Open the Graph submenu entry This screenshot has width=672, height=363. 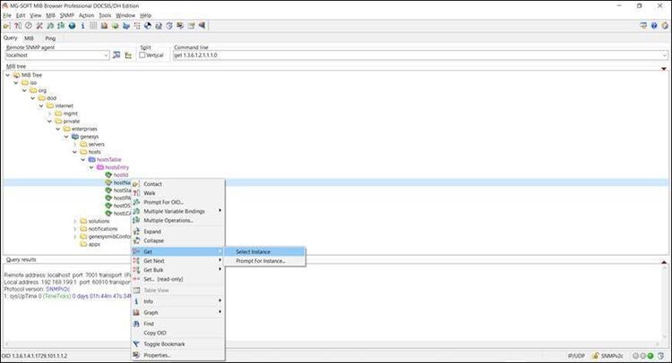(x=177, y=313)
